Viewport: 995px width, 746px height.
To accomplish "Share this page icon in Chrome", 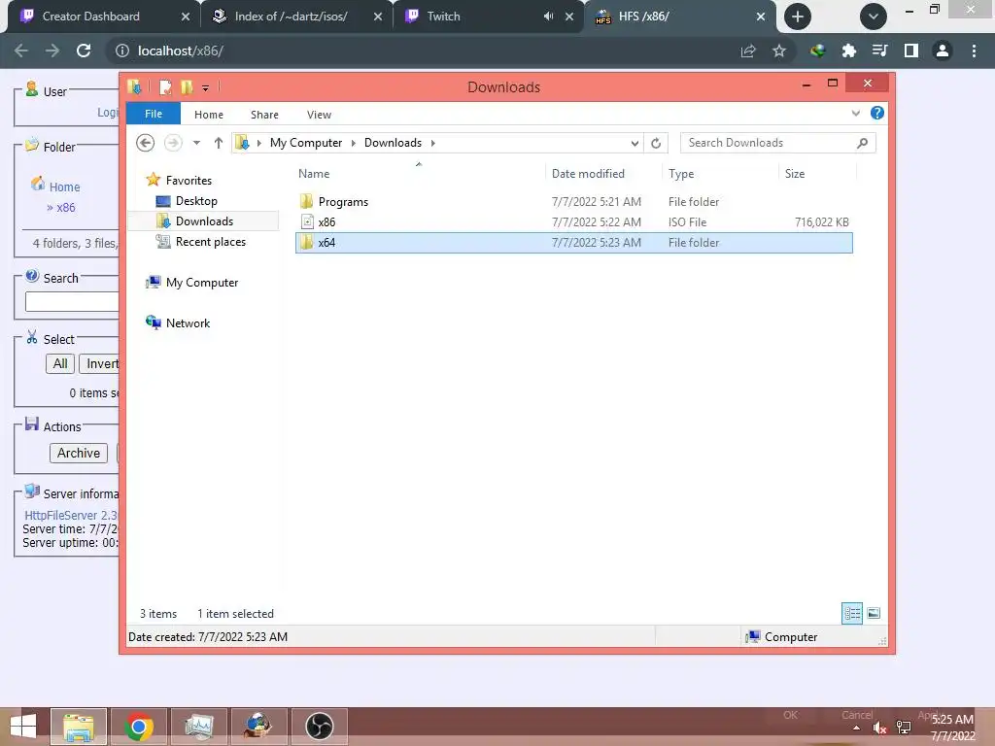I will (748, 51).
